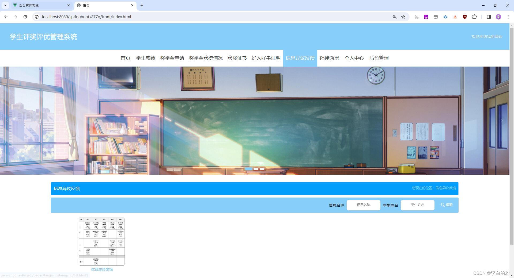Open the 纪律通报 navigation item
514x278 pixels.
pyautogui.click(x=329, y=58)
